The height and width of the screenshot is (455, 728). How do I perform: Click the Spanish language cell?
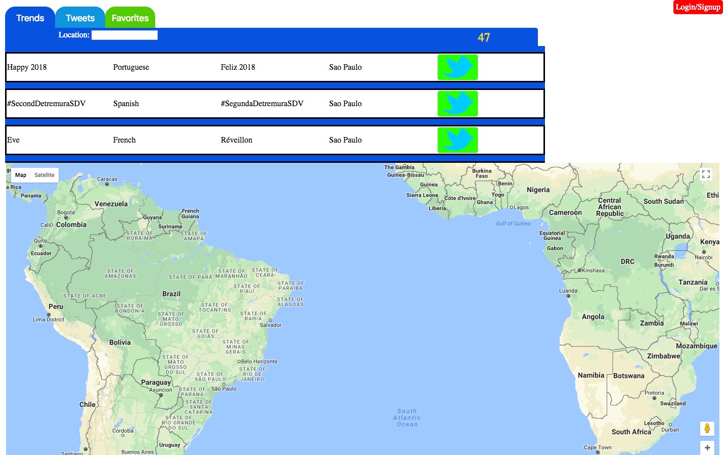pos(126,104)
